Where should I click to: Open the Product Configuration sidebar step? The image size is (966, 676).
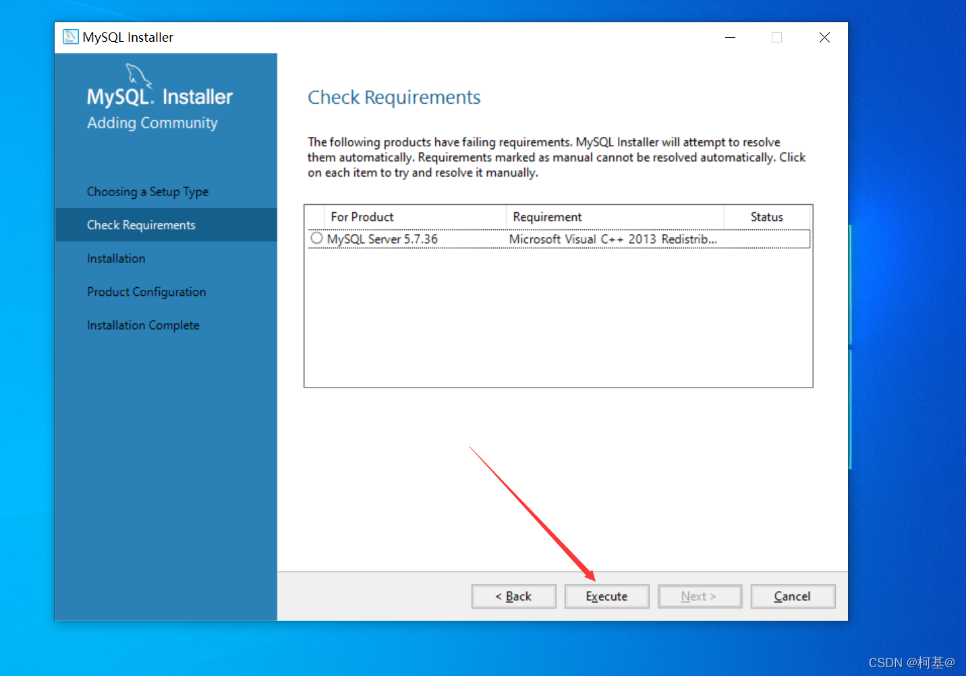(x=146, y=292)
